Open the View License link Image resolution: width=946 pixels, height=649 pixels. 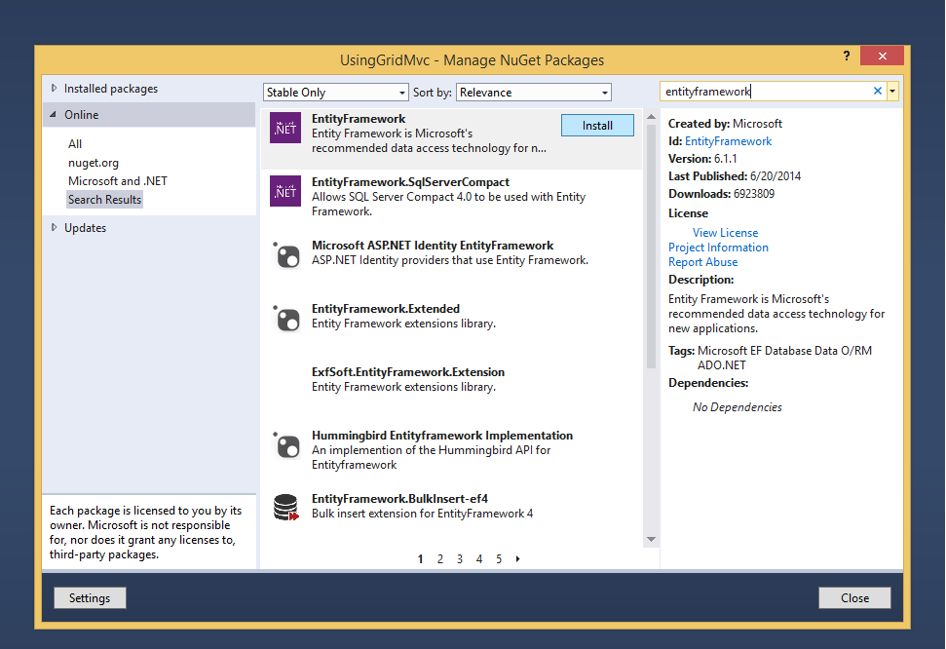click(x=725, y=233)
